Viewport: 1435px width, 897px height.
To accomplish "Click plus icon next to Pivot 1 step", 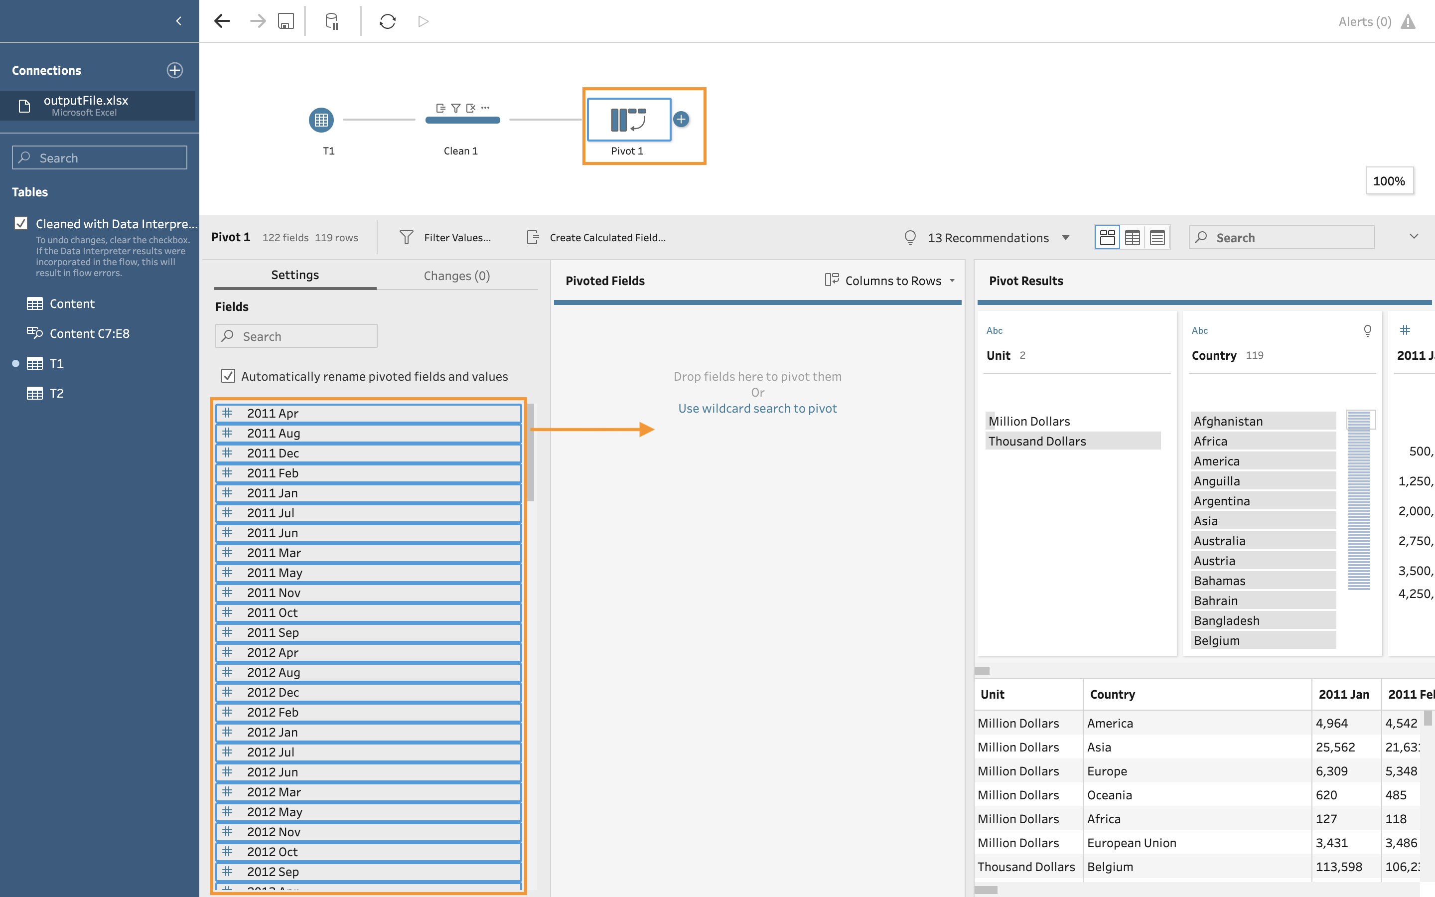I will click(x=681, y=119).
